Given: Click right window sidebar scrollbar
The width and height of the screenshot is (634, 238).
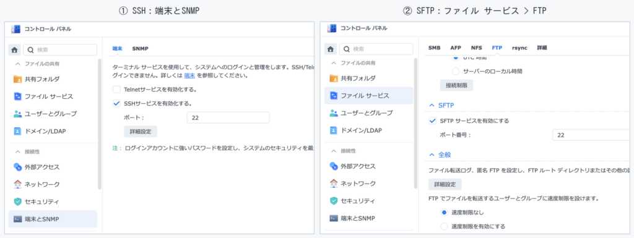Looking at the screenshot, I should [415, 124].
